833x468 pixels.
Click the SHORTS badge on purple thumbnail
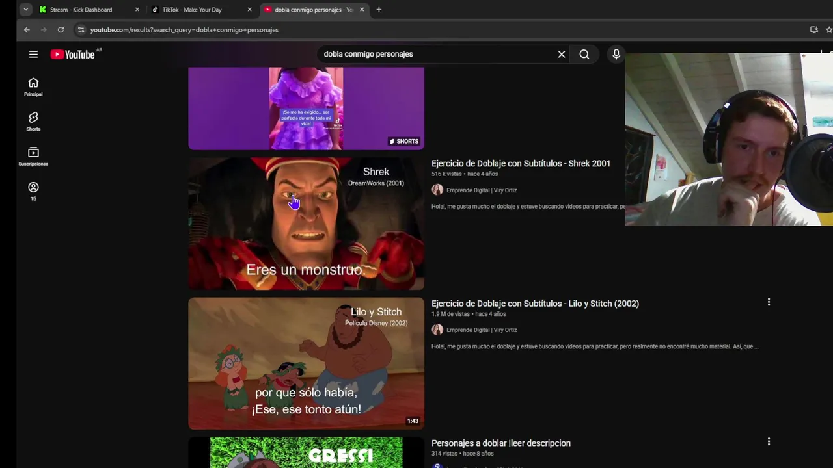[404, 141]
